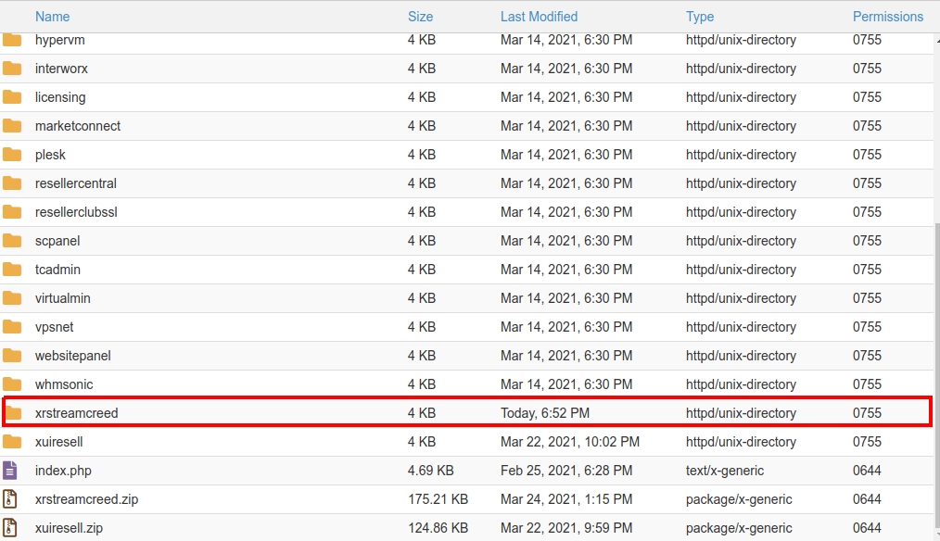Sort files by Name column header
The height and width of the screenshot is (541, 940).
pyautogui.click(x=52, y=17)
